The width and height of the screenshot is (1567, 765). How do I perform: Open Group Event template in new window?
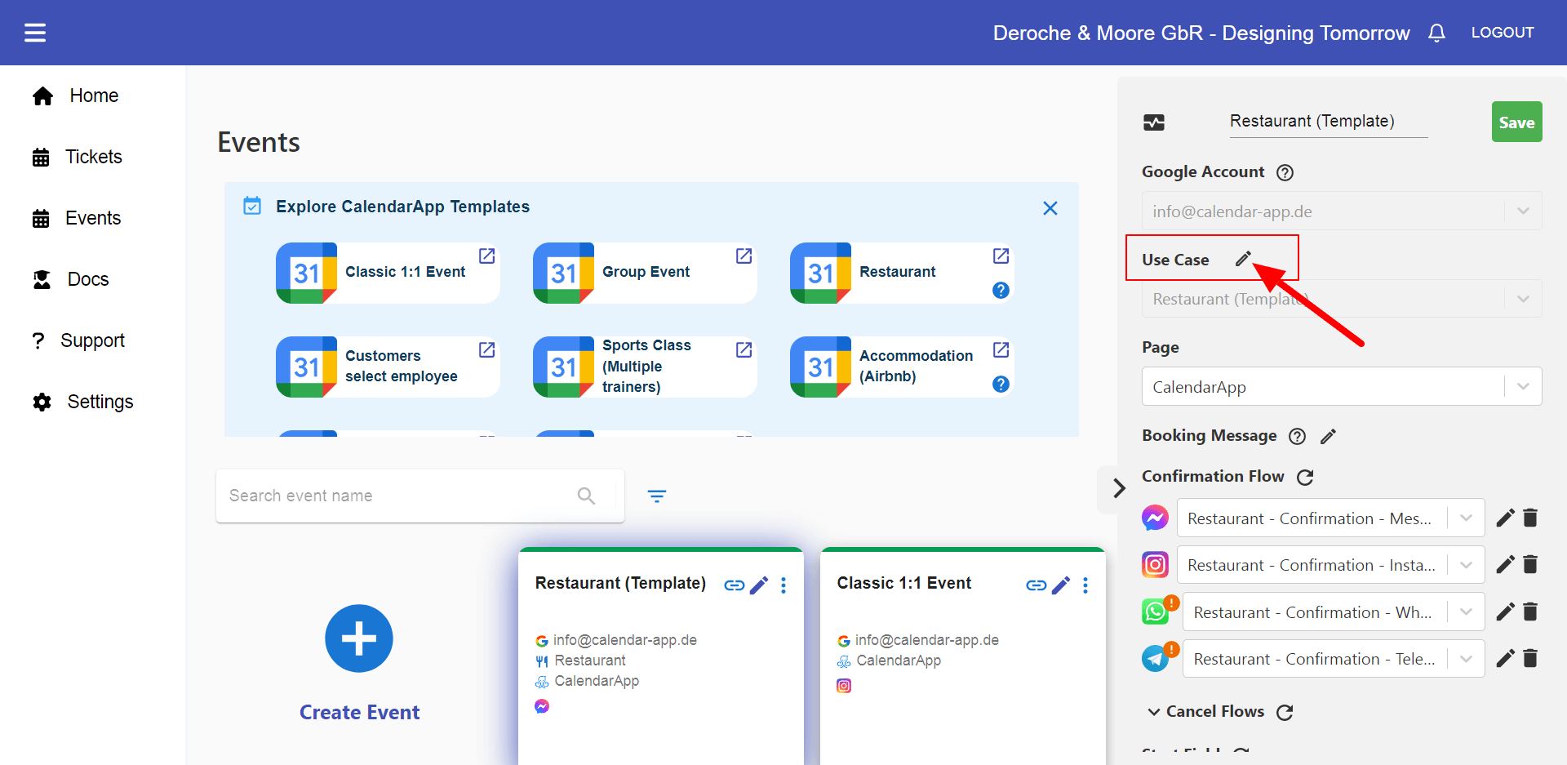[744, 256]
